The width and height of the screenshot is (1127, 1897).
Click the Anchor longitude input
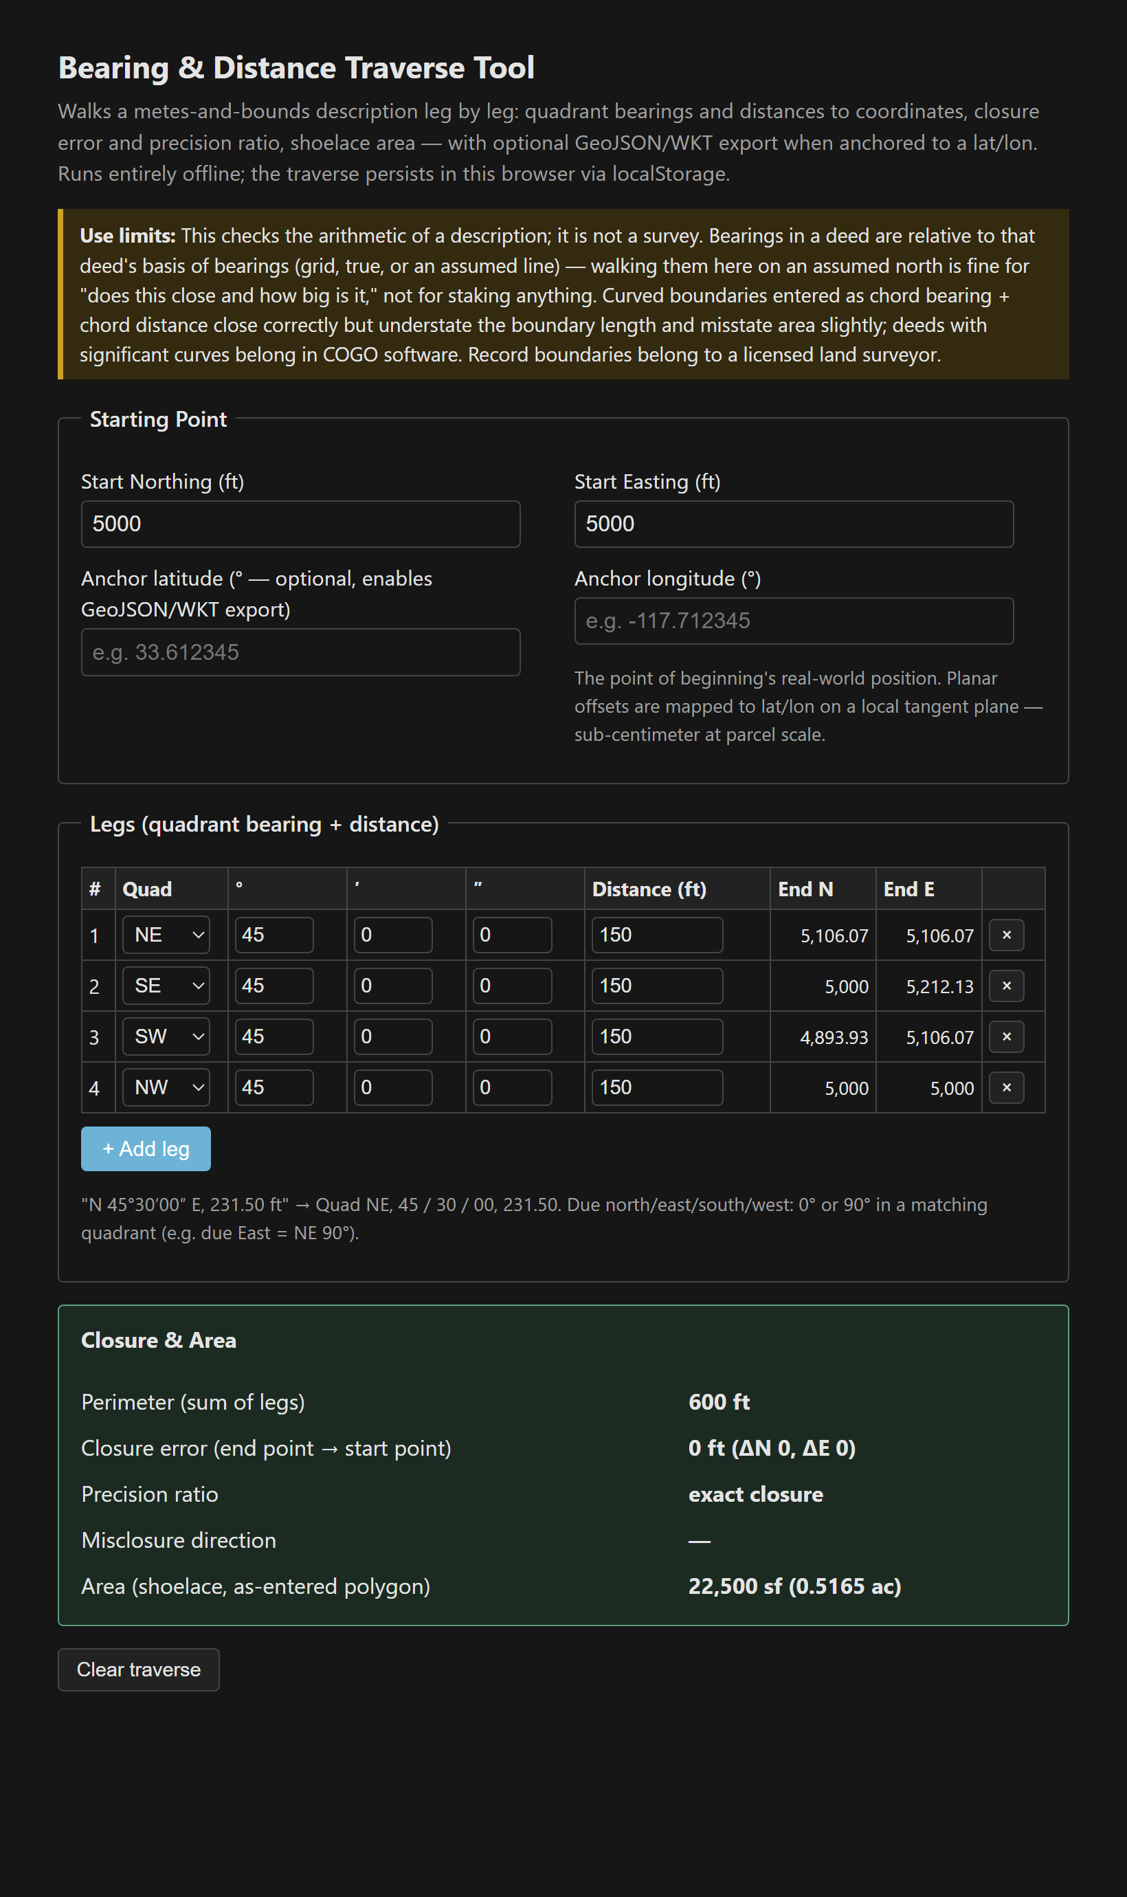tap(794, 621)
